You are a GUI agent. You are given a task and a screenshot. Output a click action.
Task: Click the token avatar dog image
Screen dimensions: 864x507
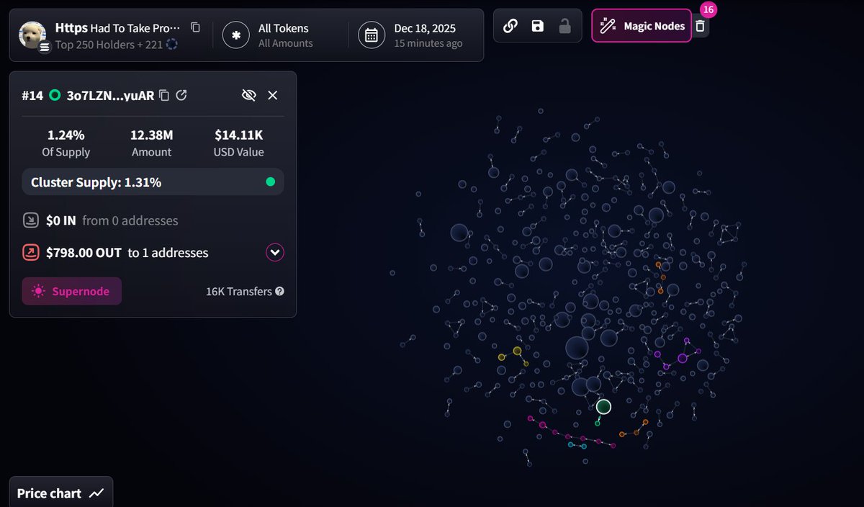32,35
